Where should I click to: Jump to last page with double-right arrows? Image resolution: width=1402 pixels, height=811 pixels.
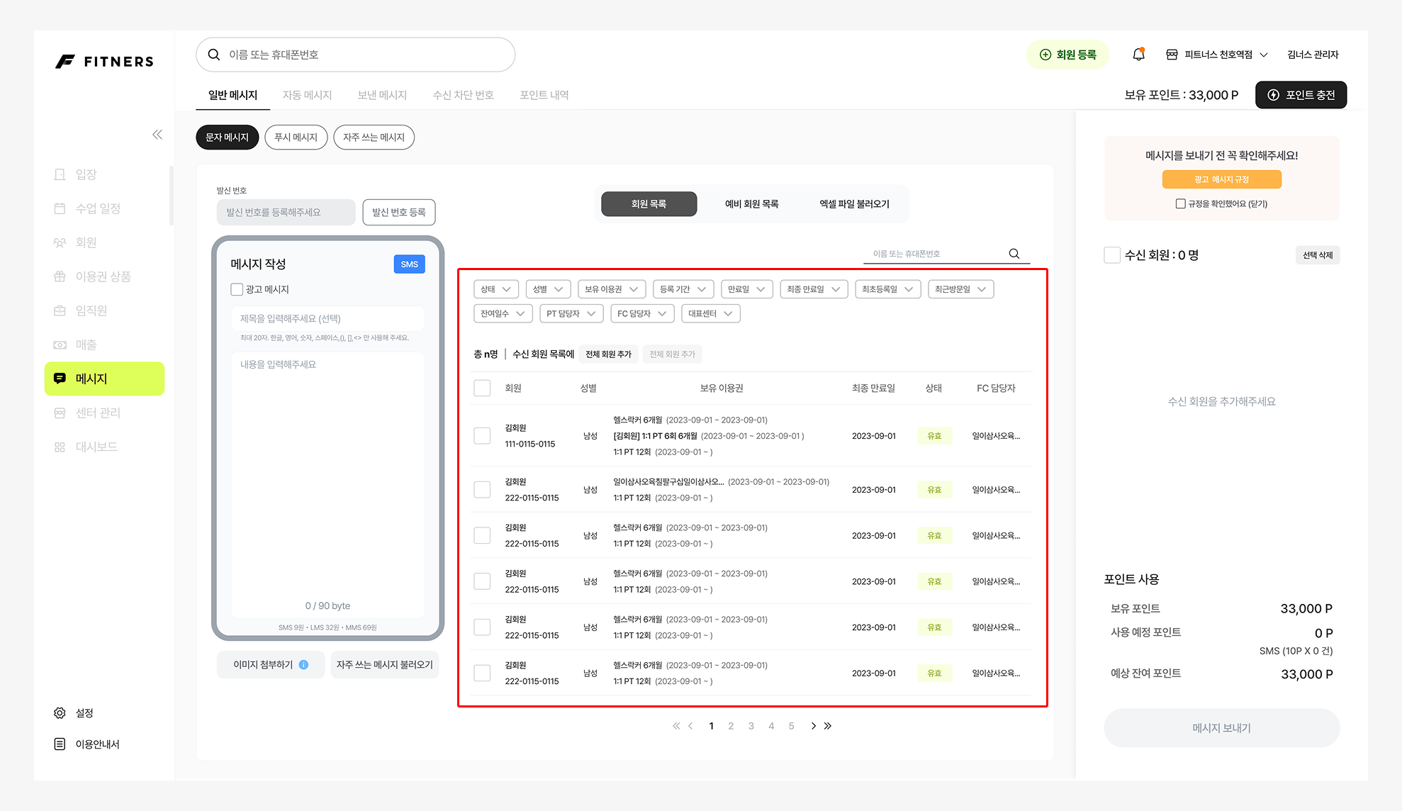pos(827,726)
